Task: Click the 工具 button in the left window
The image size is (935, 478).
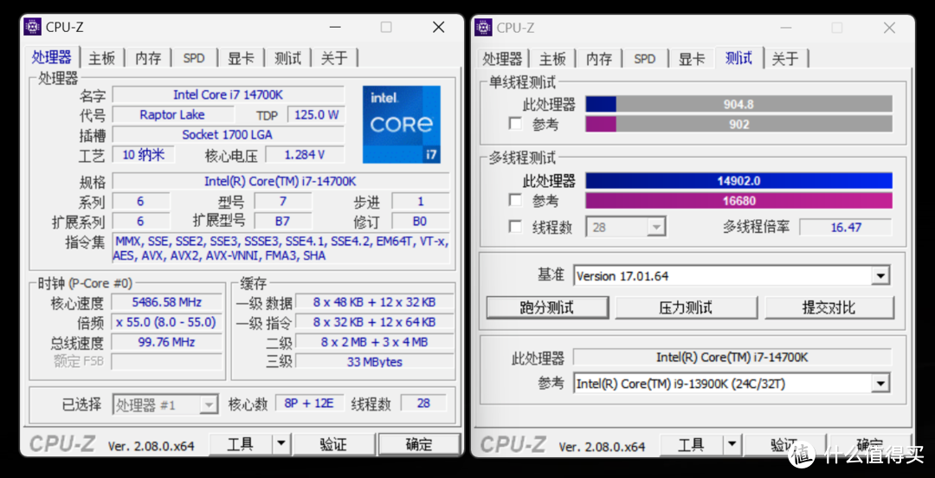Action: tap(241, 444)
